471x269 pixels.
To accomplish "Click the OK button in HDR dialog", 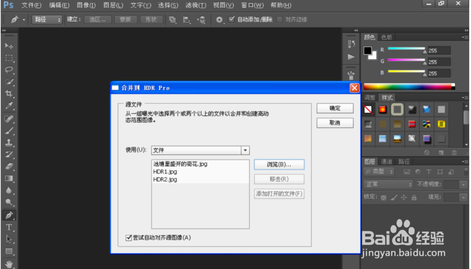I will pyautogui.click(x=335, y=108).
